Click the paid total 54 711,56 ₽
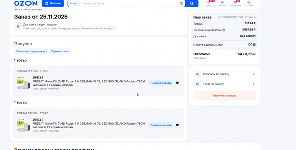 click(247, 54)
